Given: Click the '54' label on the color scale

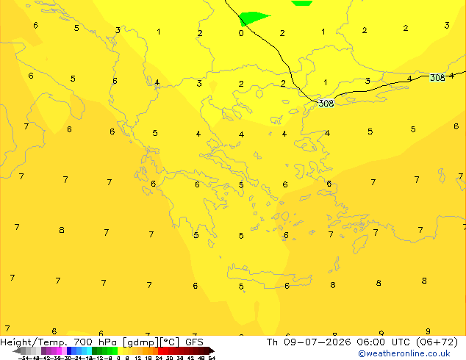Looking at the screenshot, I should 212,358.
